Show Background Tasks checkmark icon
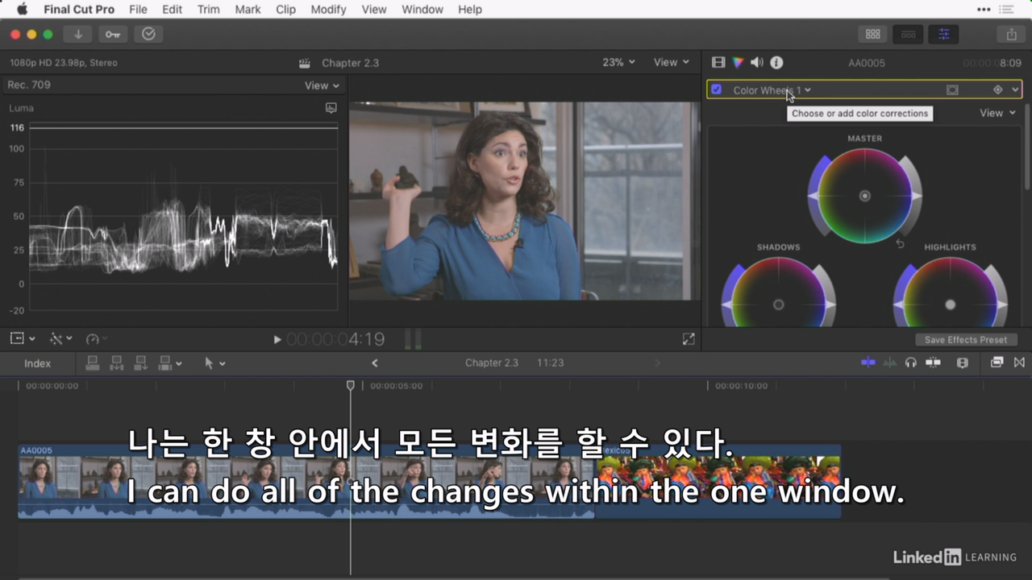This screenshot has width=1032, height=580. (x=148, y=34)
